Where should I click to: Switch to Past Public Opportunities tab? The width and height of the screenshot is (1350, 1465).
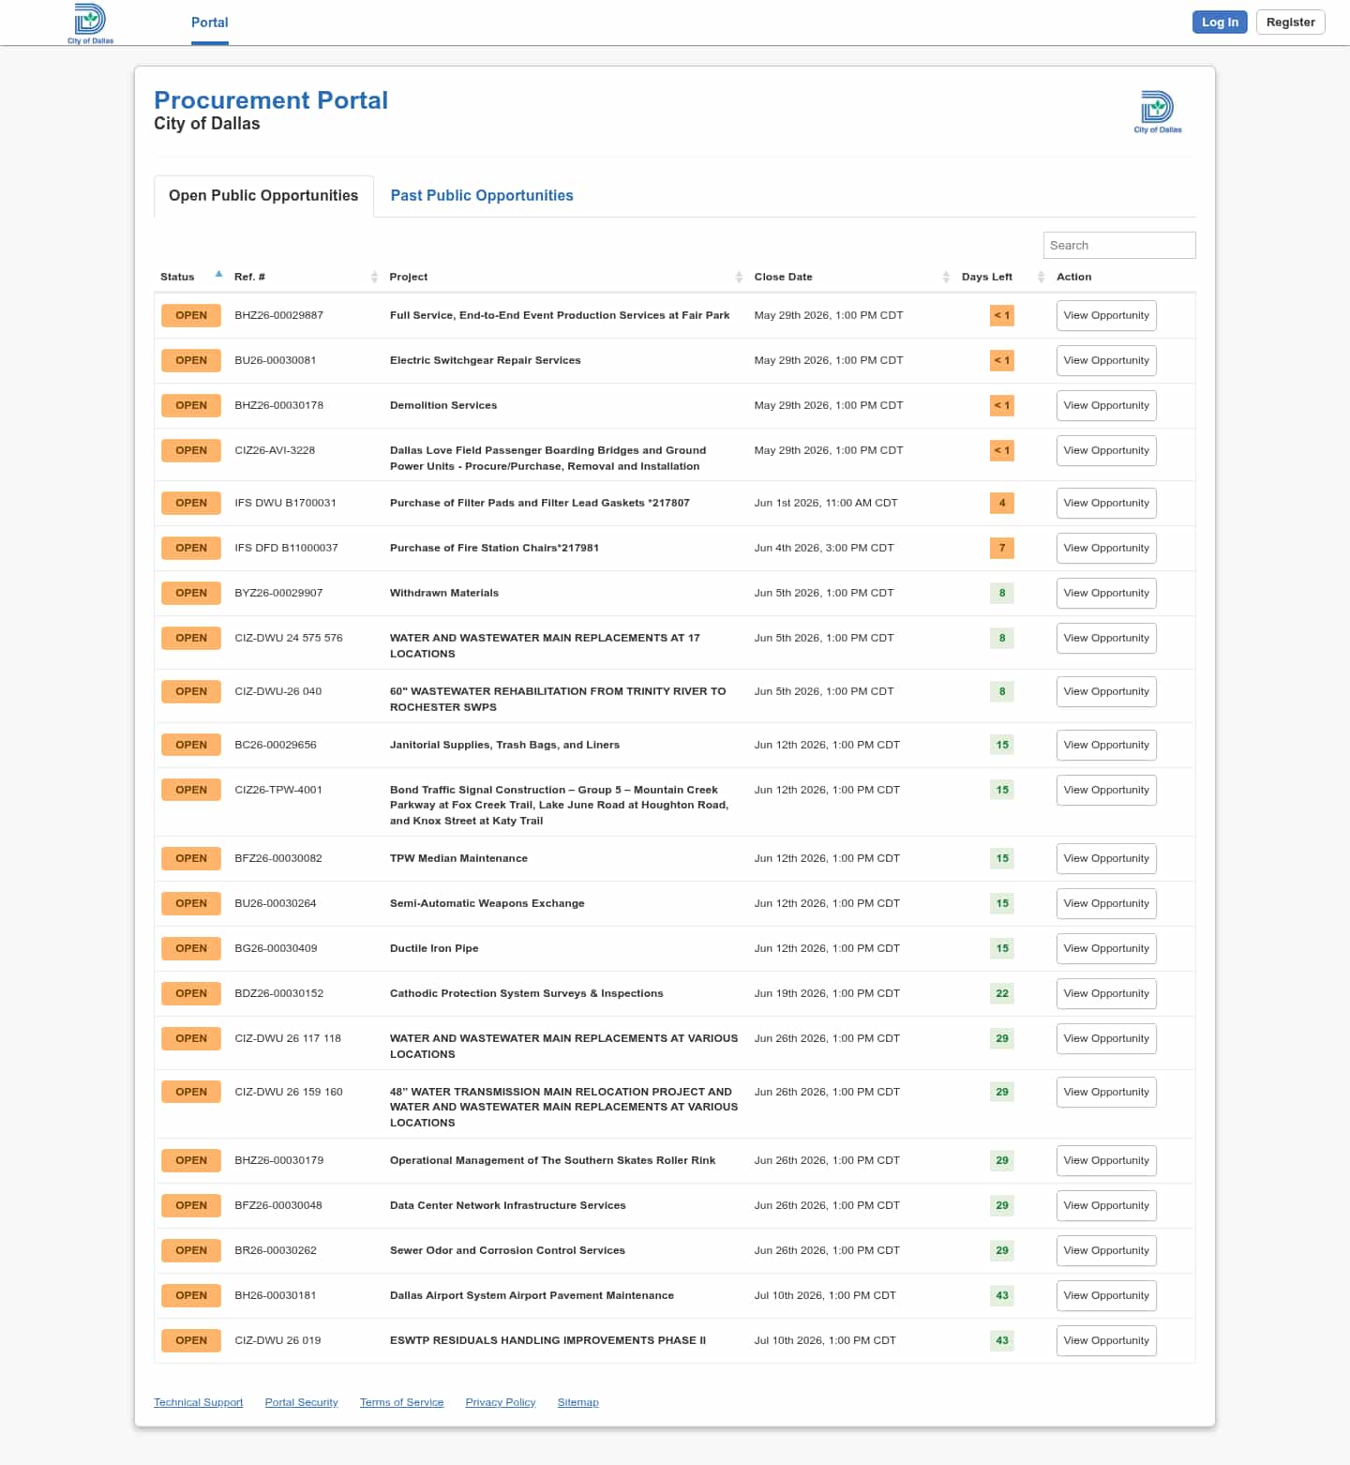tap(482, 195)
